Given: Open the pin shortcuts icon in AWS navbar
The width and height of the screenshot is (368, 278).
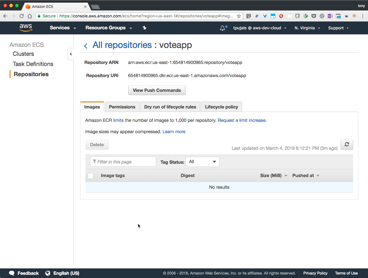Looking at the screenshot, I should coord(145,28).
